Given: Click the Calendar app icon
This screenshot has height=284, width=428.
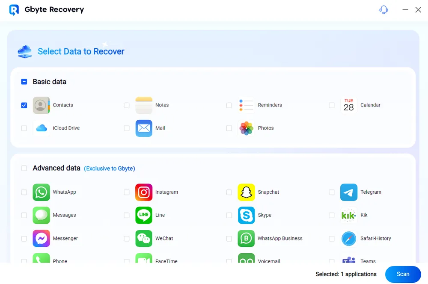Looking at the screenshot, I should (x=348, y=105).
